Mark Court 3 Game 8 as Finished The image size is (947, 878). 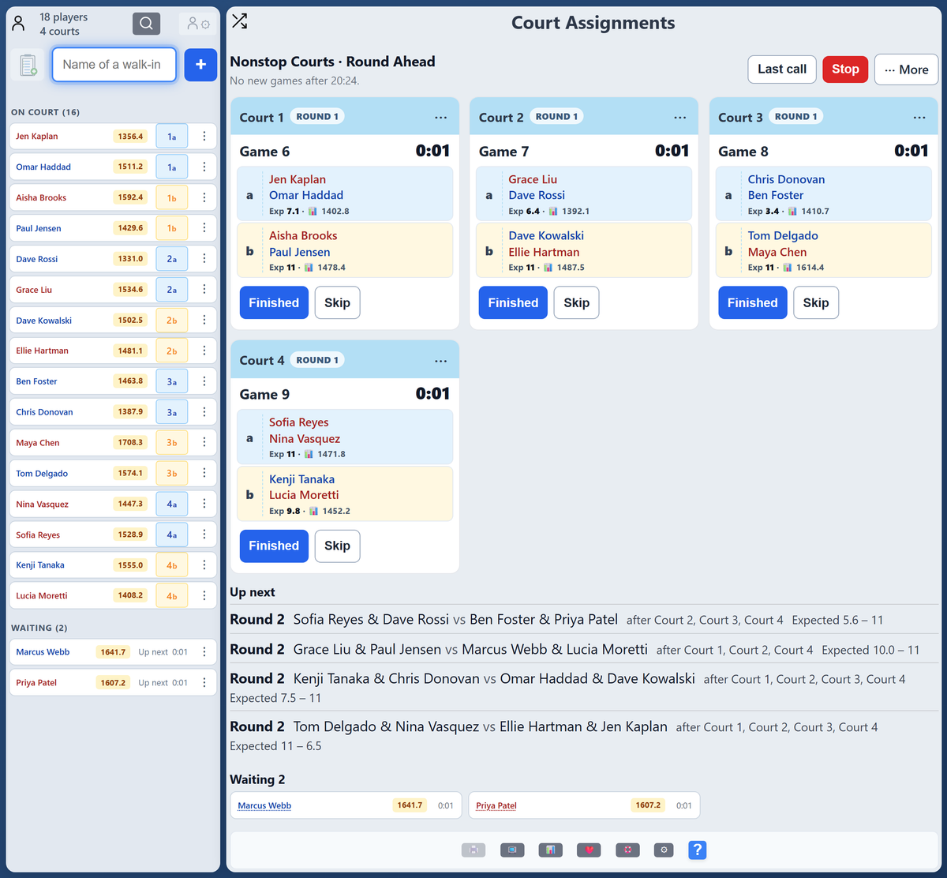pos(752,302)
